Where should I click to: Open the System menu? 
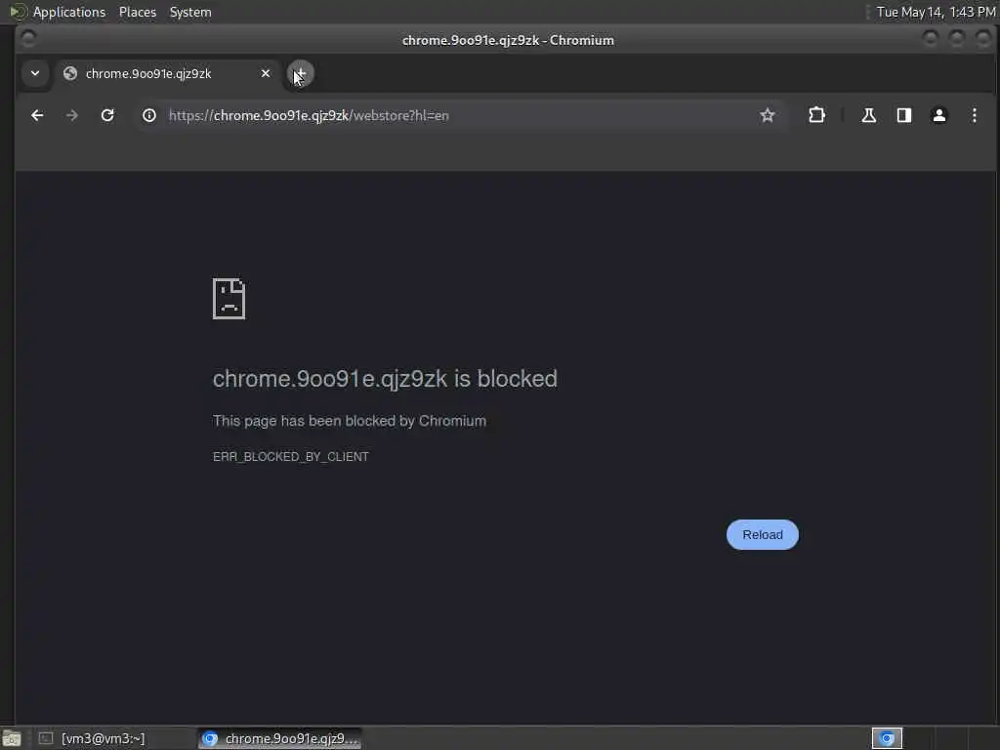tap(190, 12)
